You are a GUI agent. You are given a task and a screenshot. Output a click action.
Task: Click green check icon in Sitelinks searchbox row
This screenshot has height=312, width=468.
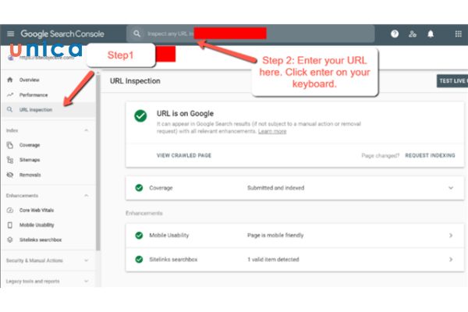pos(139,260)
